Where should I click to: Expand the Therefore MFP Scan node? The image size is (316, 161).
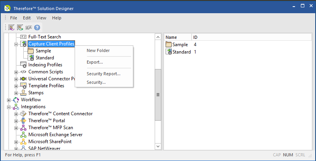(16, 128)
